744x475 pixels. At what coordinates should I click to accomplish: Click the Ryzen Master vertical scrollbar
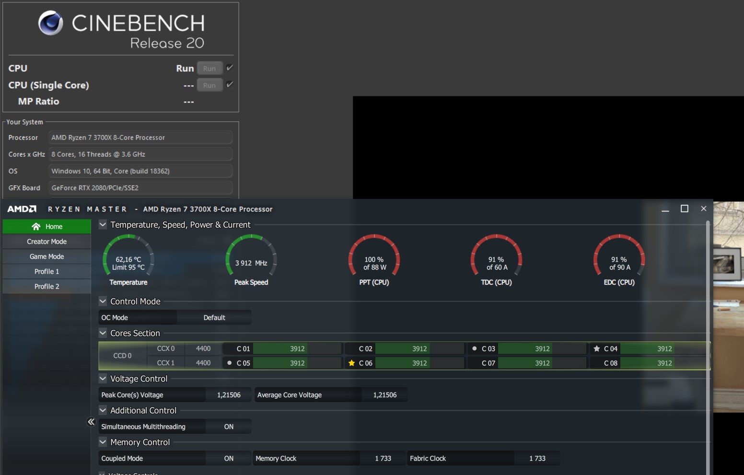[708, 348]
